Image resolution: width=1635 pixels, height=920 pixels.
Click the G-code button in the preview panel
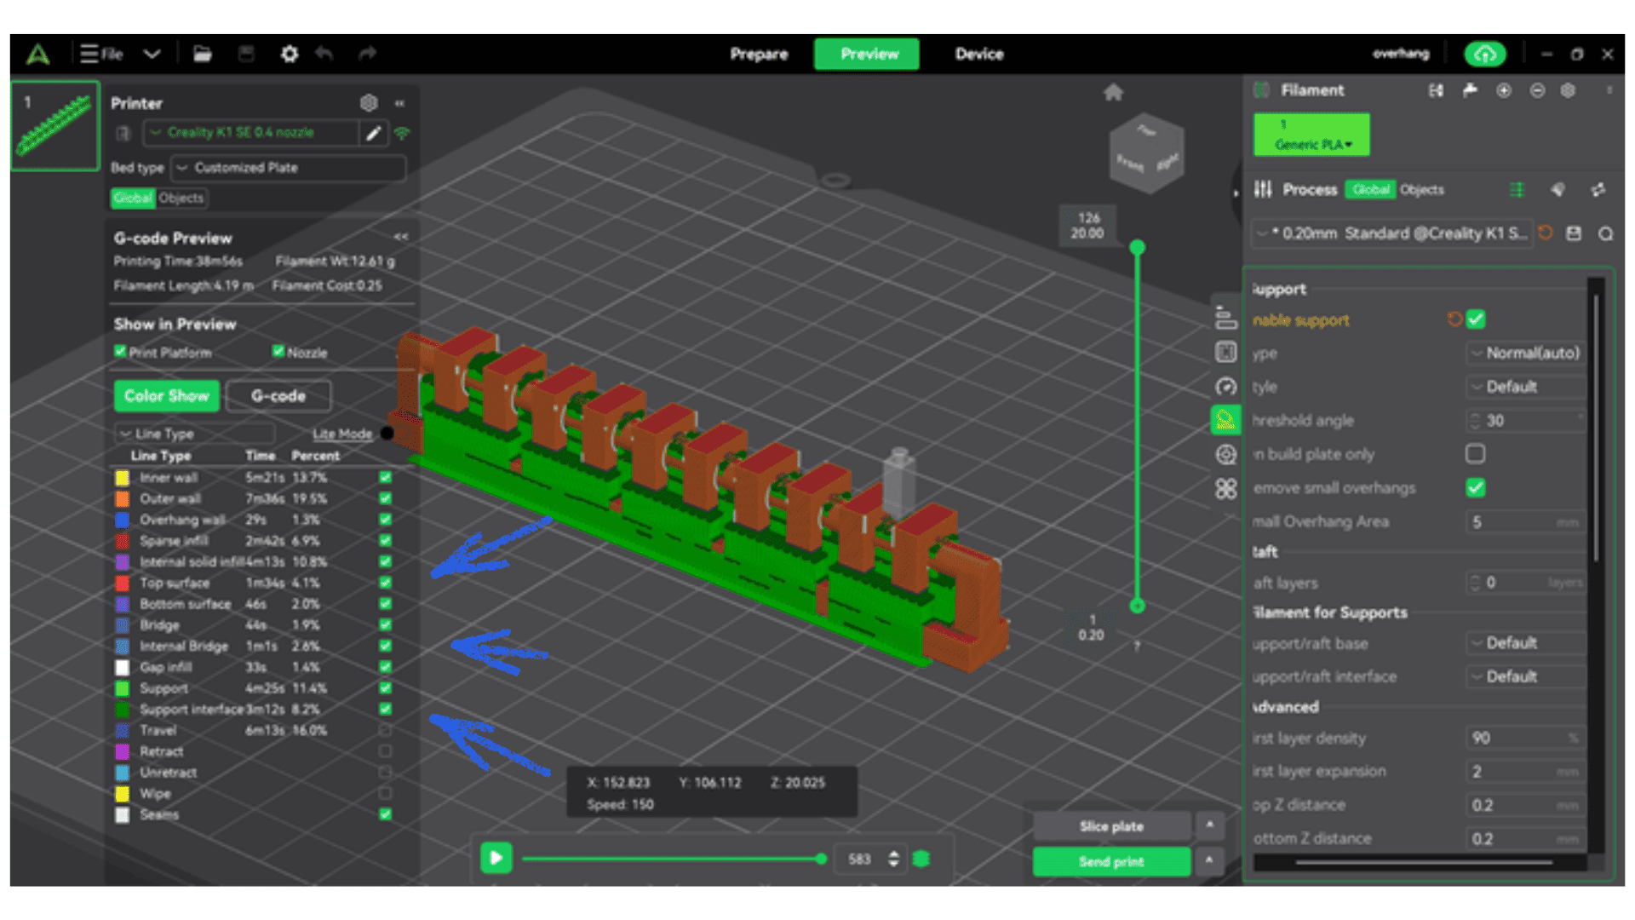tap(278, 395)
